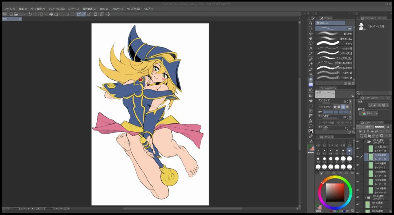Open the ウィンドウ(W) menu
The image size is (394, 215).
[133, 9]
